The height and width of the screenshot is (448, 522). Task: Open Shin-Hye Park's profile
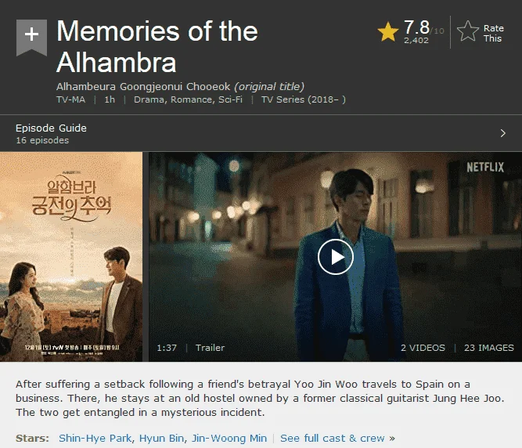[95, 438]
